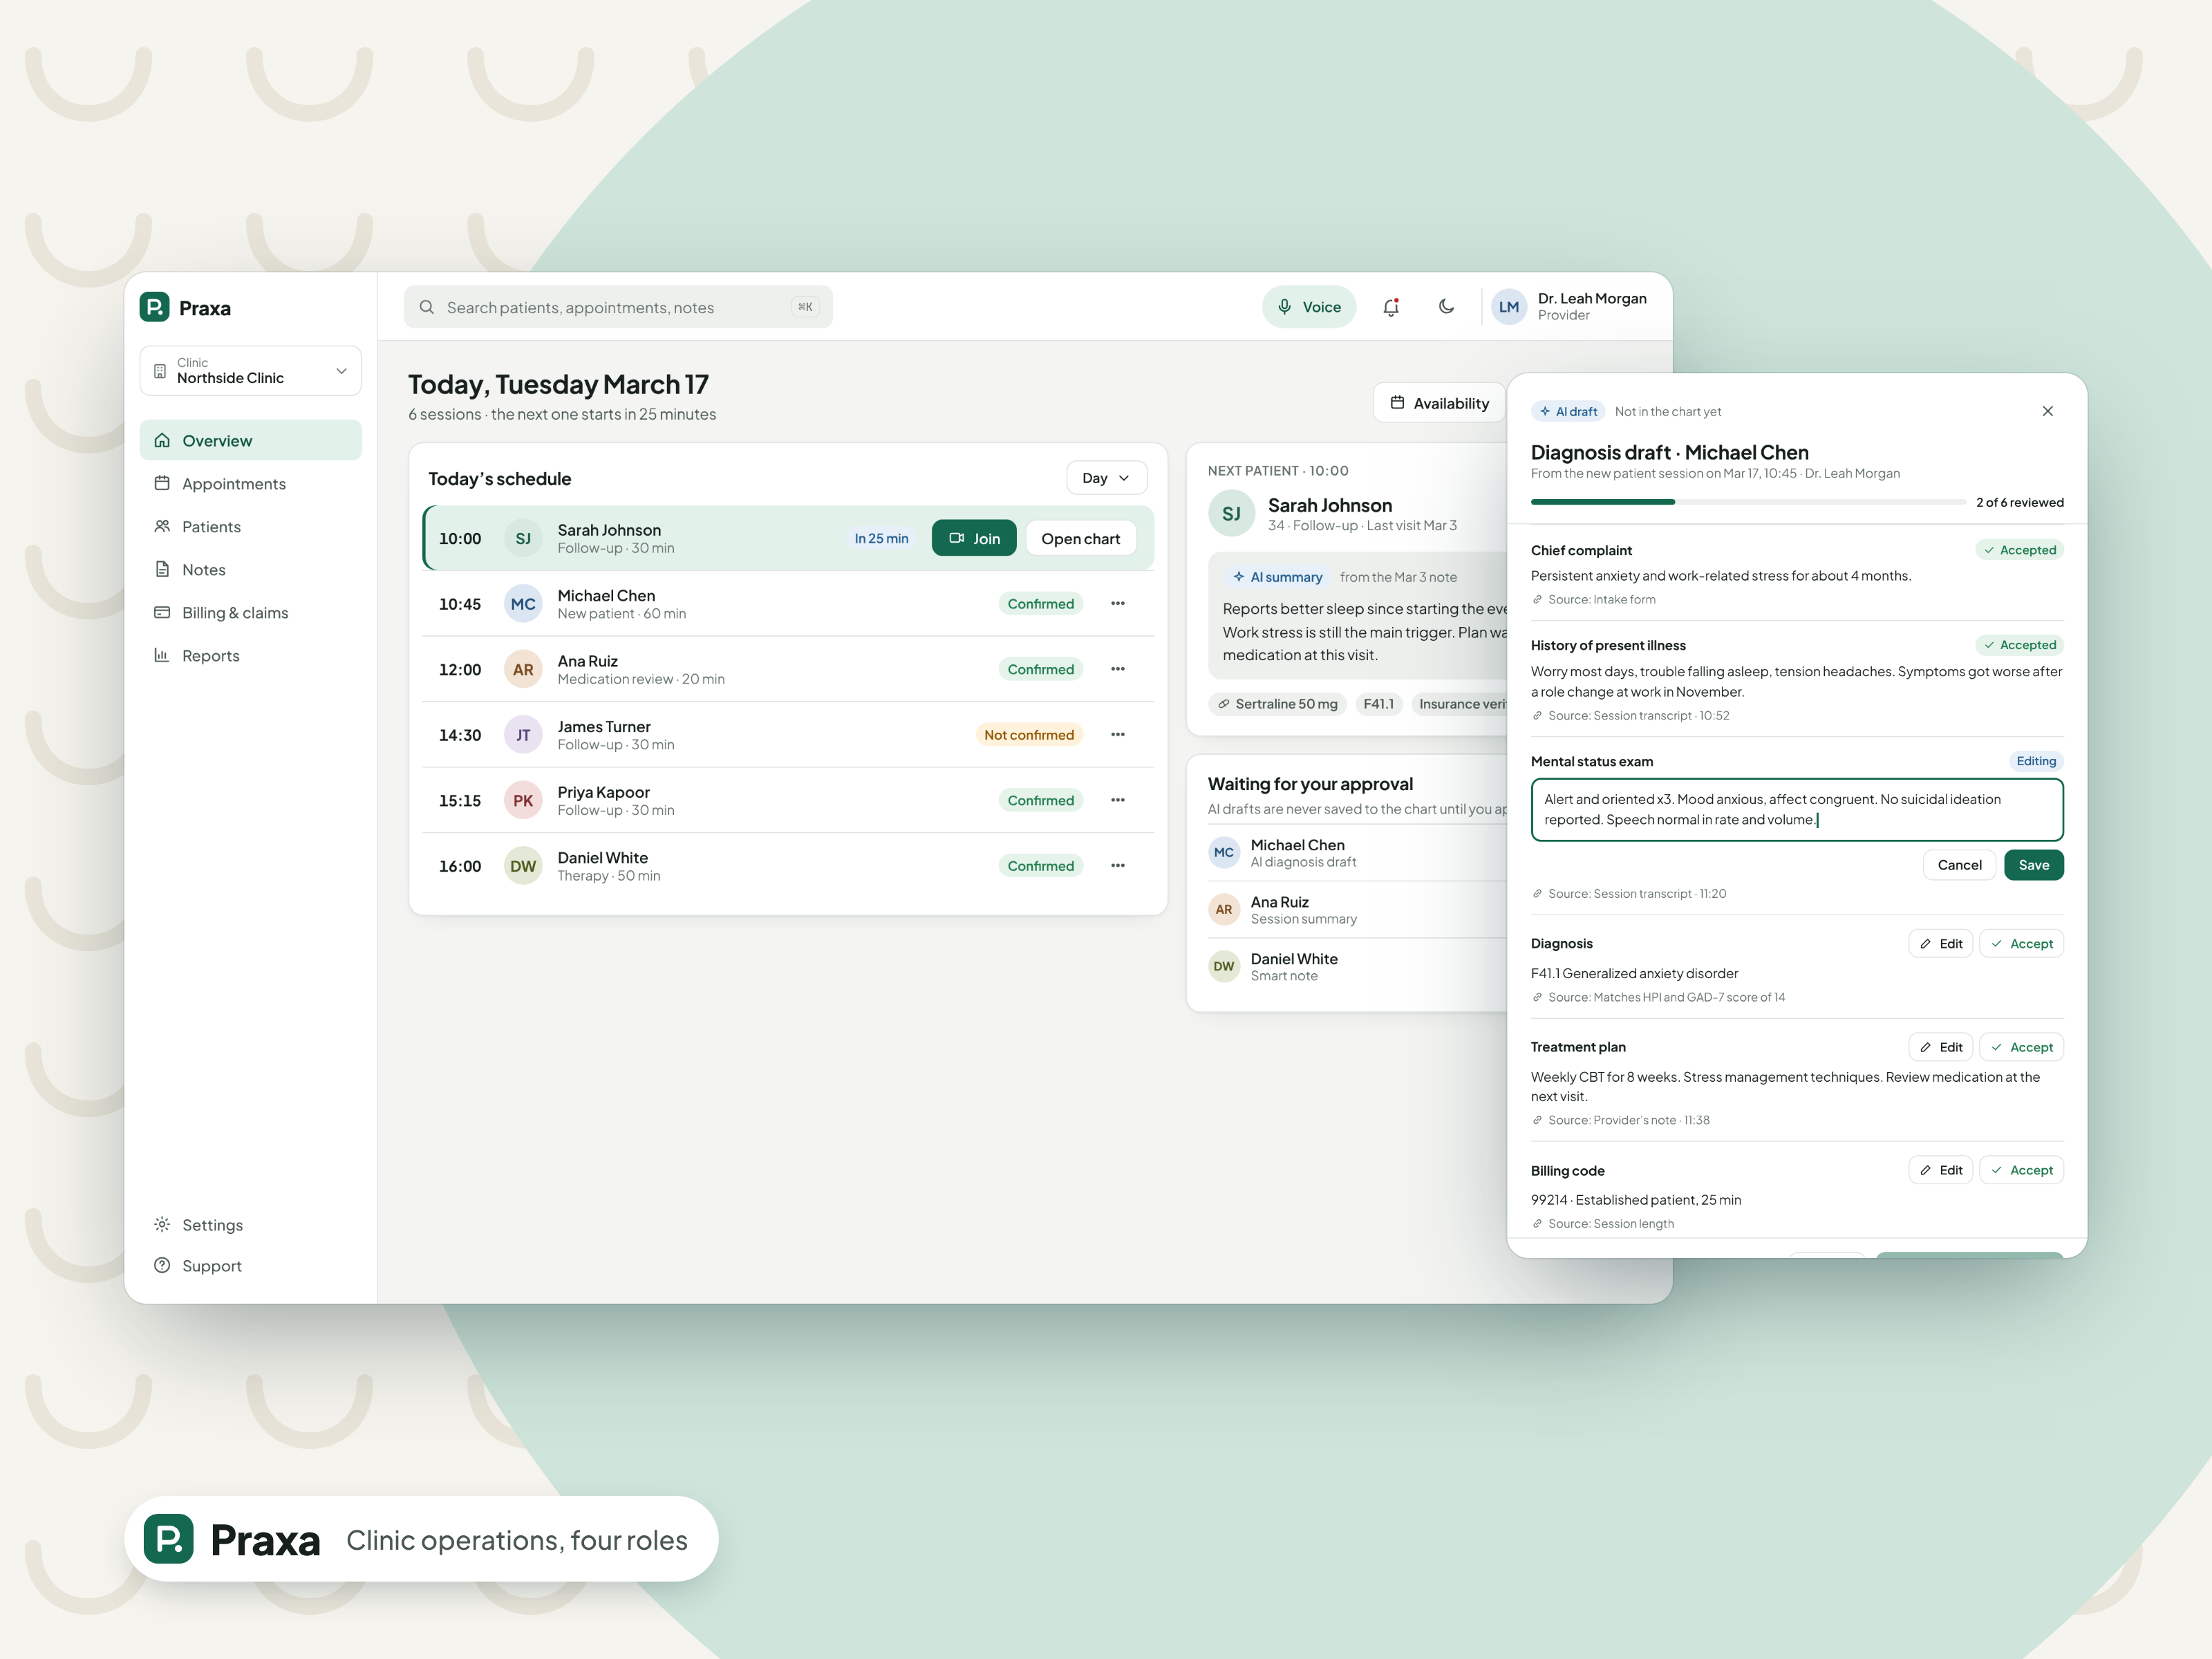Open Dr. Leah Morgan LM avatar
Image resolution: width=2212 pixels, height=1659 pixels.
pos(1508,307)
